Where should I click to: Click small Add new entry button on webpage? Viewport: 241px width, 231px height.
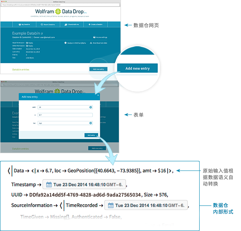pos(98,69)
